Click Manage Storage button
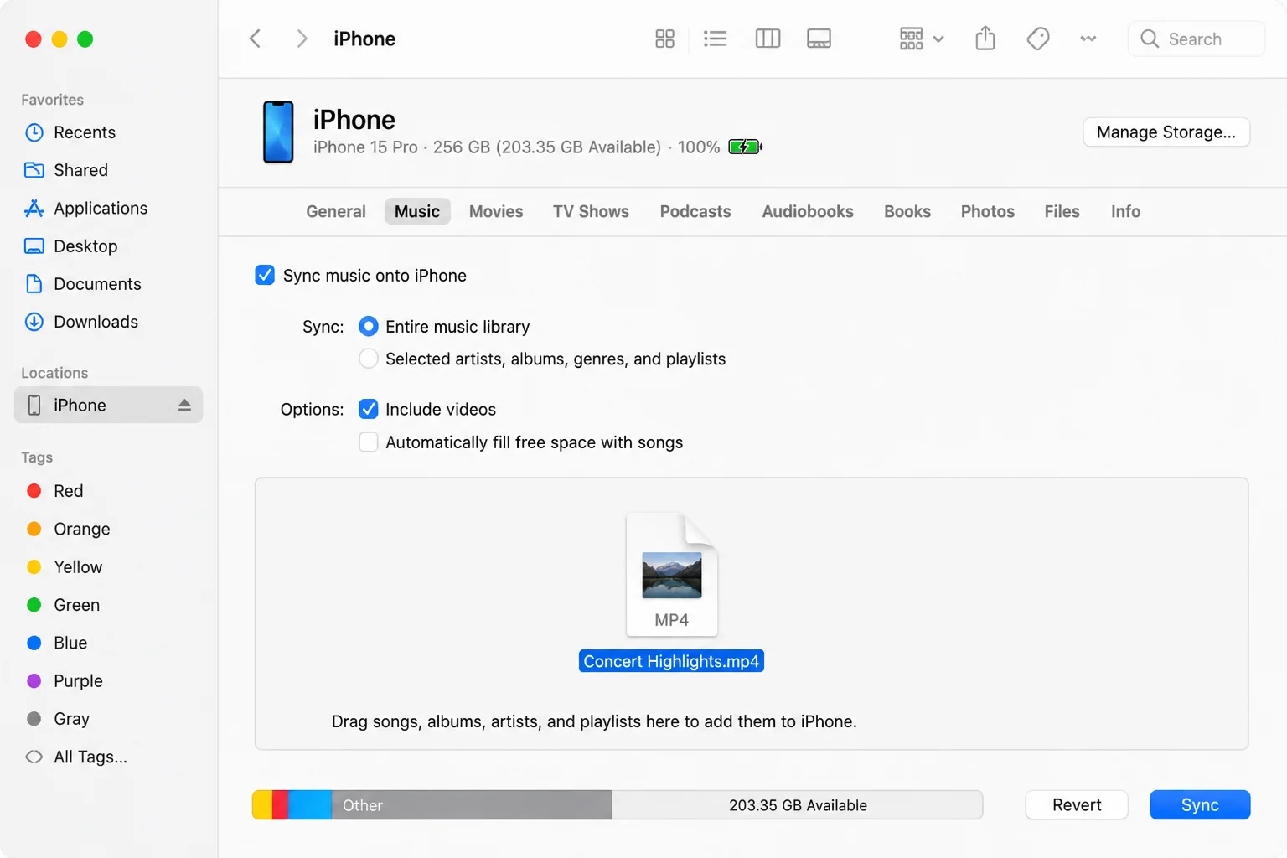This screenshot has height=858, width=1287. click(1166, 132)
